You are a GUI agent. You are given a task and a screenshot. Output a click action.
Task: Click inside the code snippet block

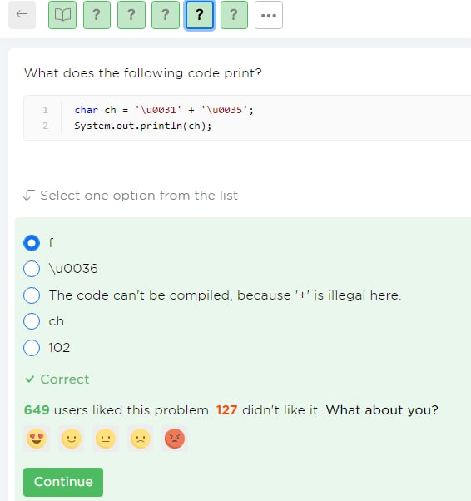click(247, 117)
